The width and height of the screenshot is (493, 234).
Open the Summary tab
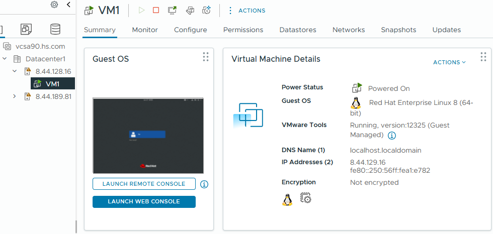(100, 30)
